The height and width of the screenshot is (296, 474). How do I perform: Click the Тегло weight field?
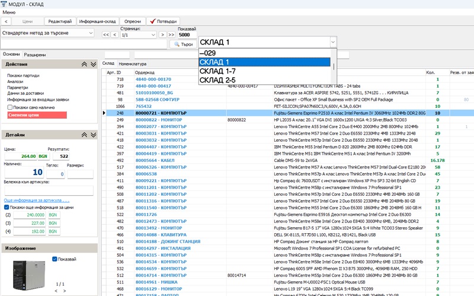55,174
